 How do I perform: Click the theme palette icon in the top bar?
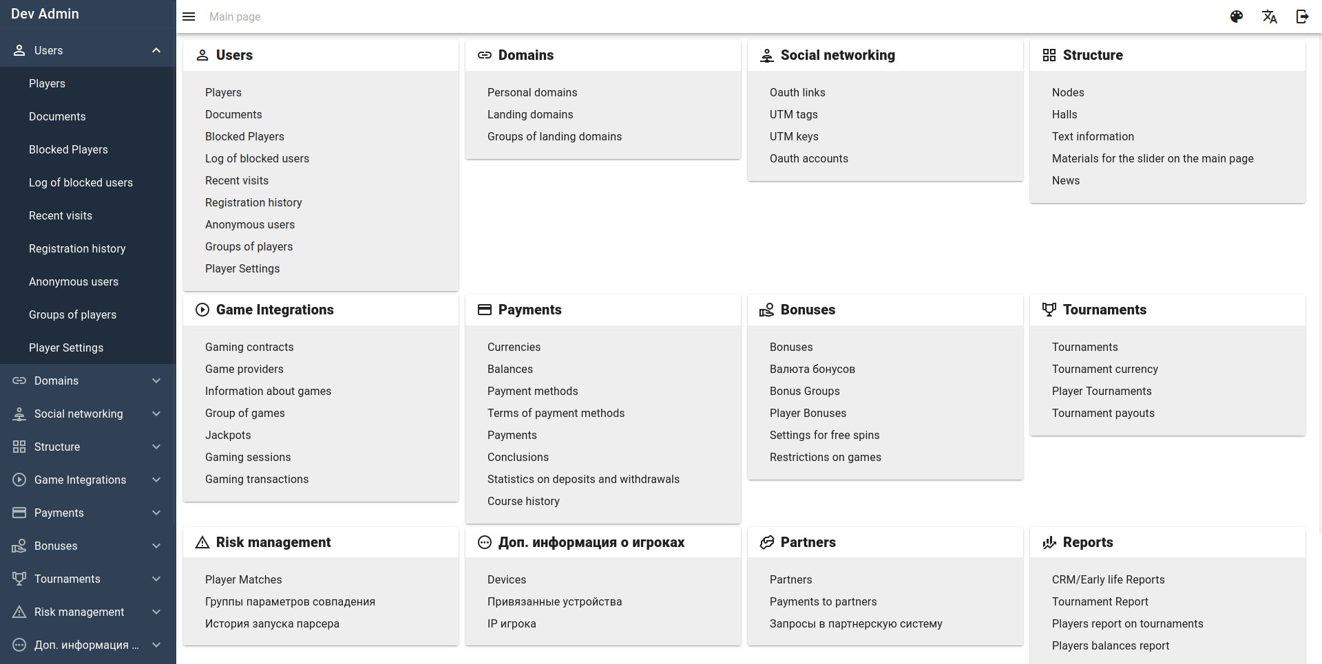(1237, 17)
